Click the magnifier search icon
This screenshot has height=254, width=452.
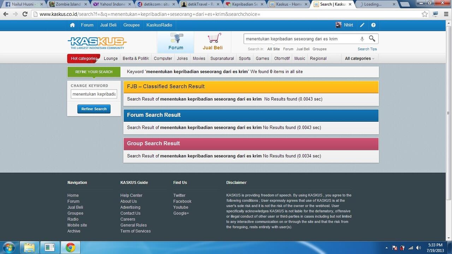click(x=372, y=38)
